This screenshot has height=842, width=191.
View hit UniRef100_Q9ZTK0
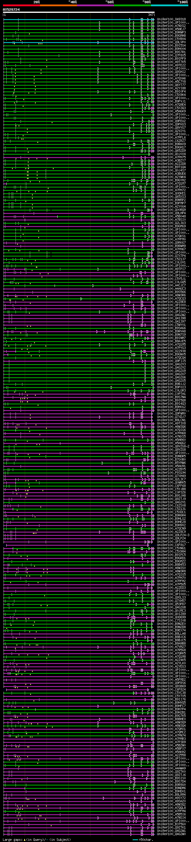pos(171,772)
